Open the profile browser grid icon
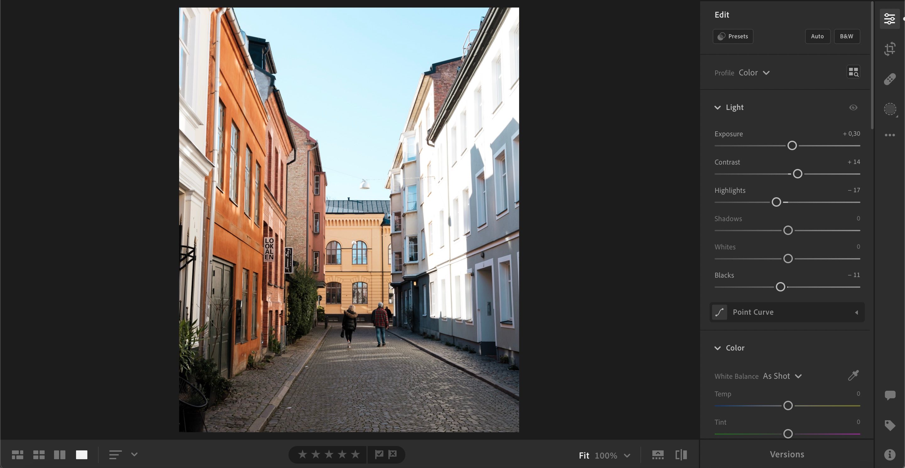 pyautogui.click(x=854, y=72)
